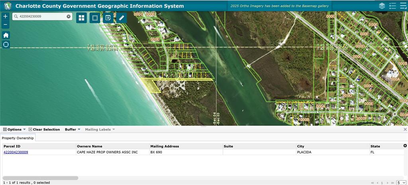Click the horizontal scrollbar in results table
Image resolution: width=408 pixels, height=185 pixels.
(40, 178)
